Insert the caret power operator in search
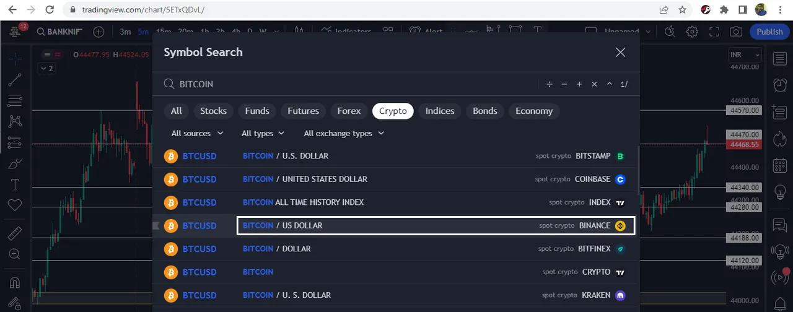 [x=610, y=84]
